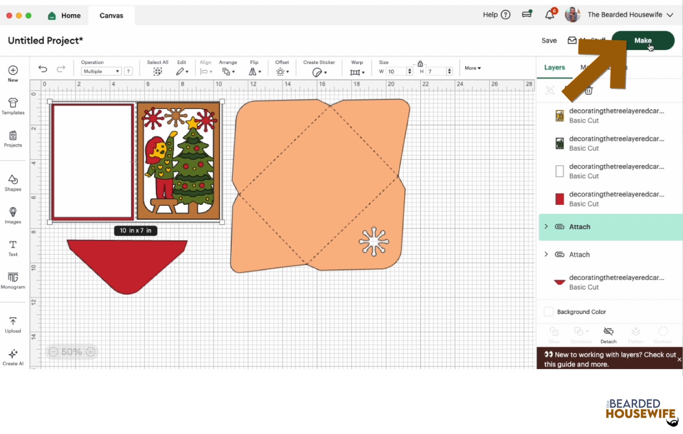Select the red Basic Cut layer swatch
The image size is (683, 434).
pyautogui.click(x=559, y=199)
